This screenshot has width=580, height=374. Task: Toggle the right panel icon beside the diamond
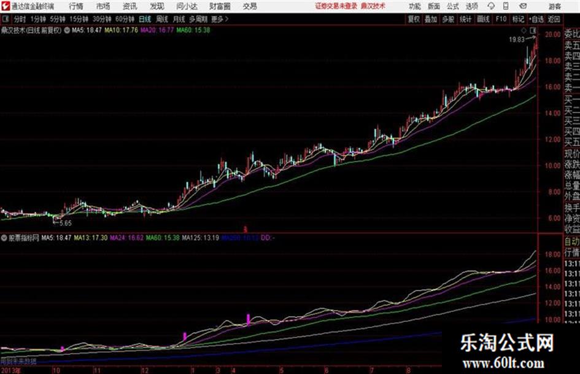coord(533,30)
